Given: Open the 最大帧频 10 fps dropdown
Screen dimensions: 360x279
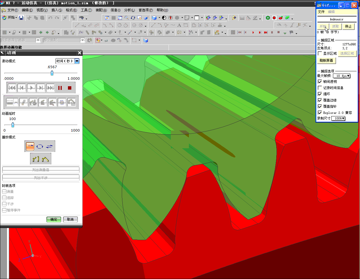Looking at the screenshot, I should click(x=342, y=76).
